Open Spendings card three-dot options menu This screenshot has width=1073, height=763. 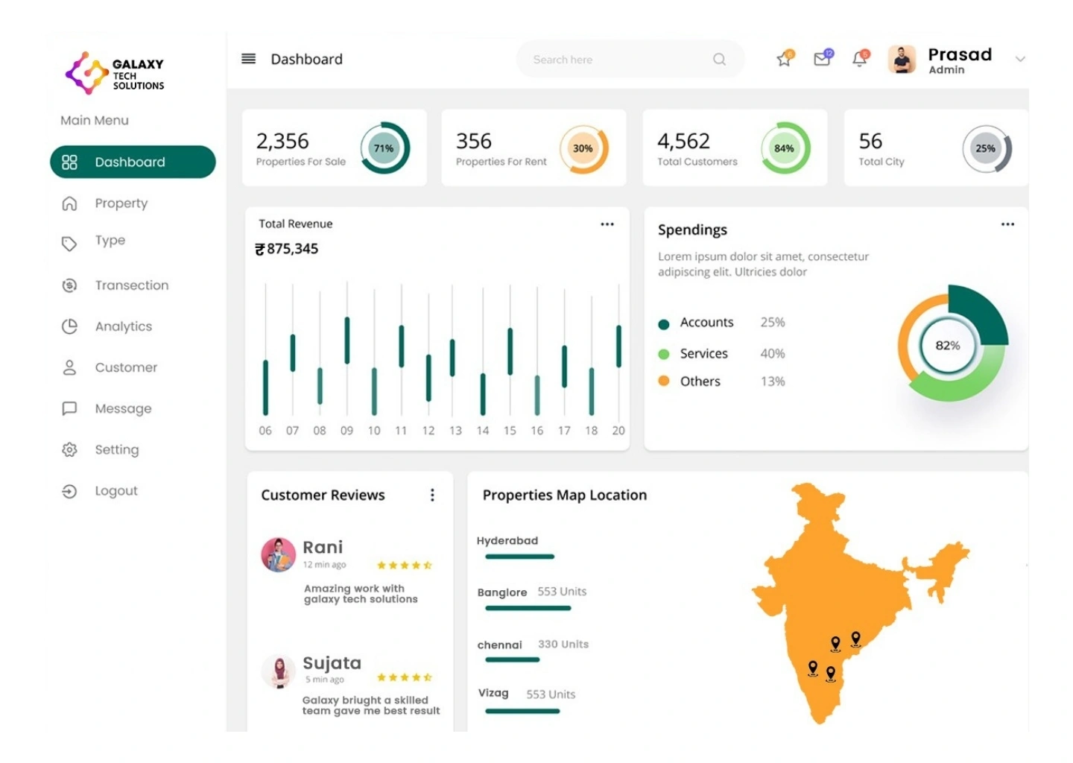(x=1007, y=224)
